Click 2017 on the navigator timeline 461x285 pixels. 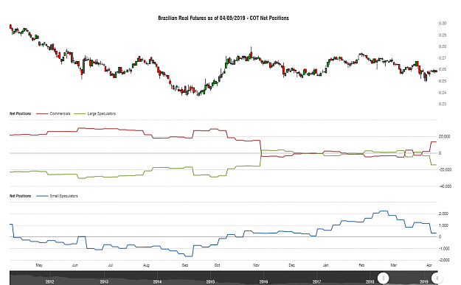316,282
